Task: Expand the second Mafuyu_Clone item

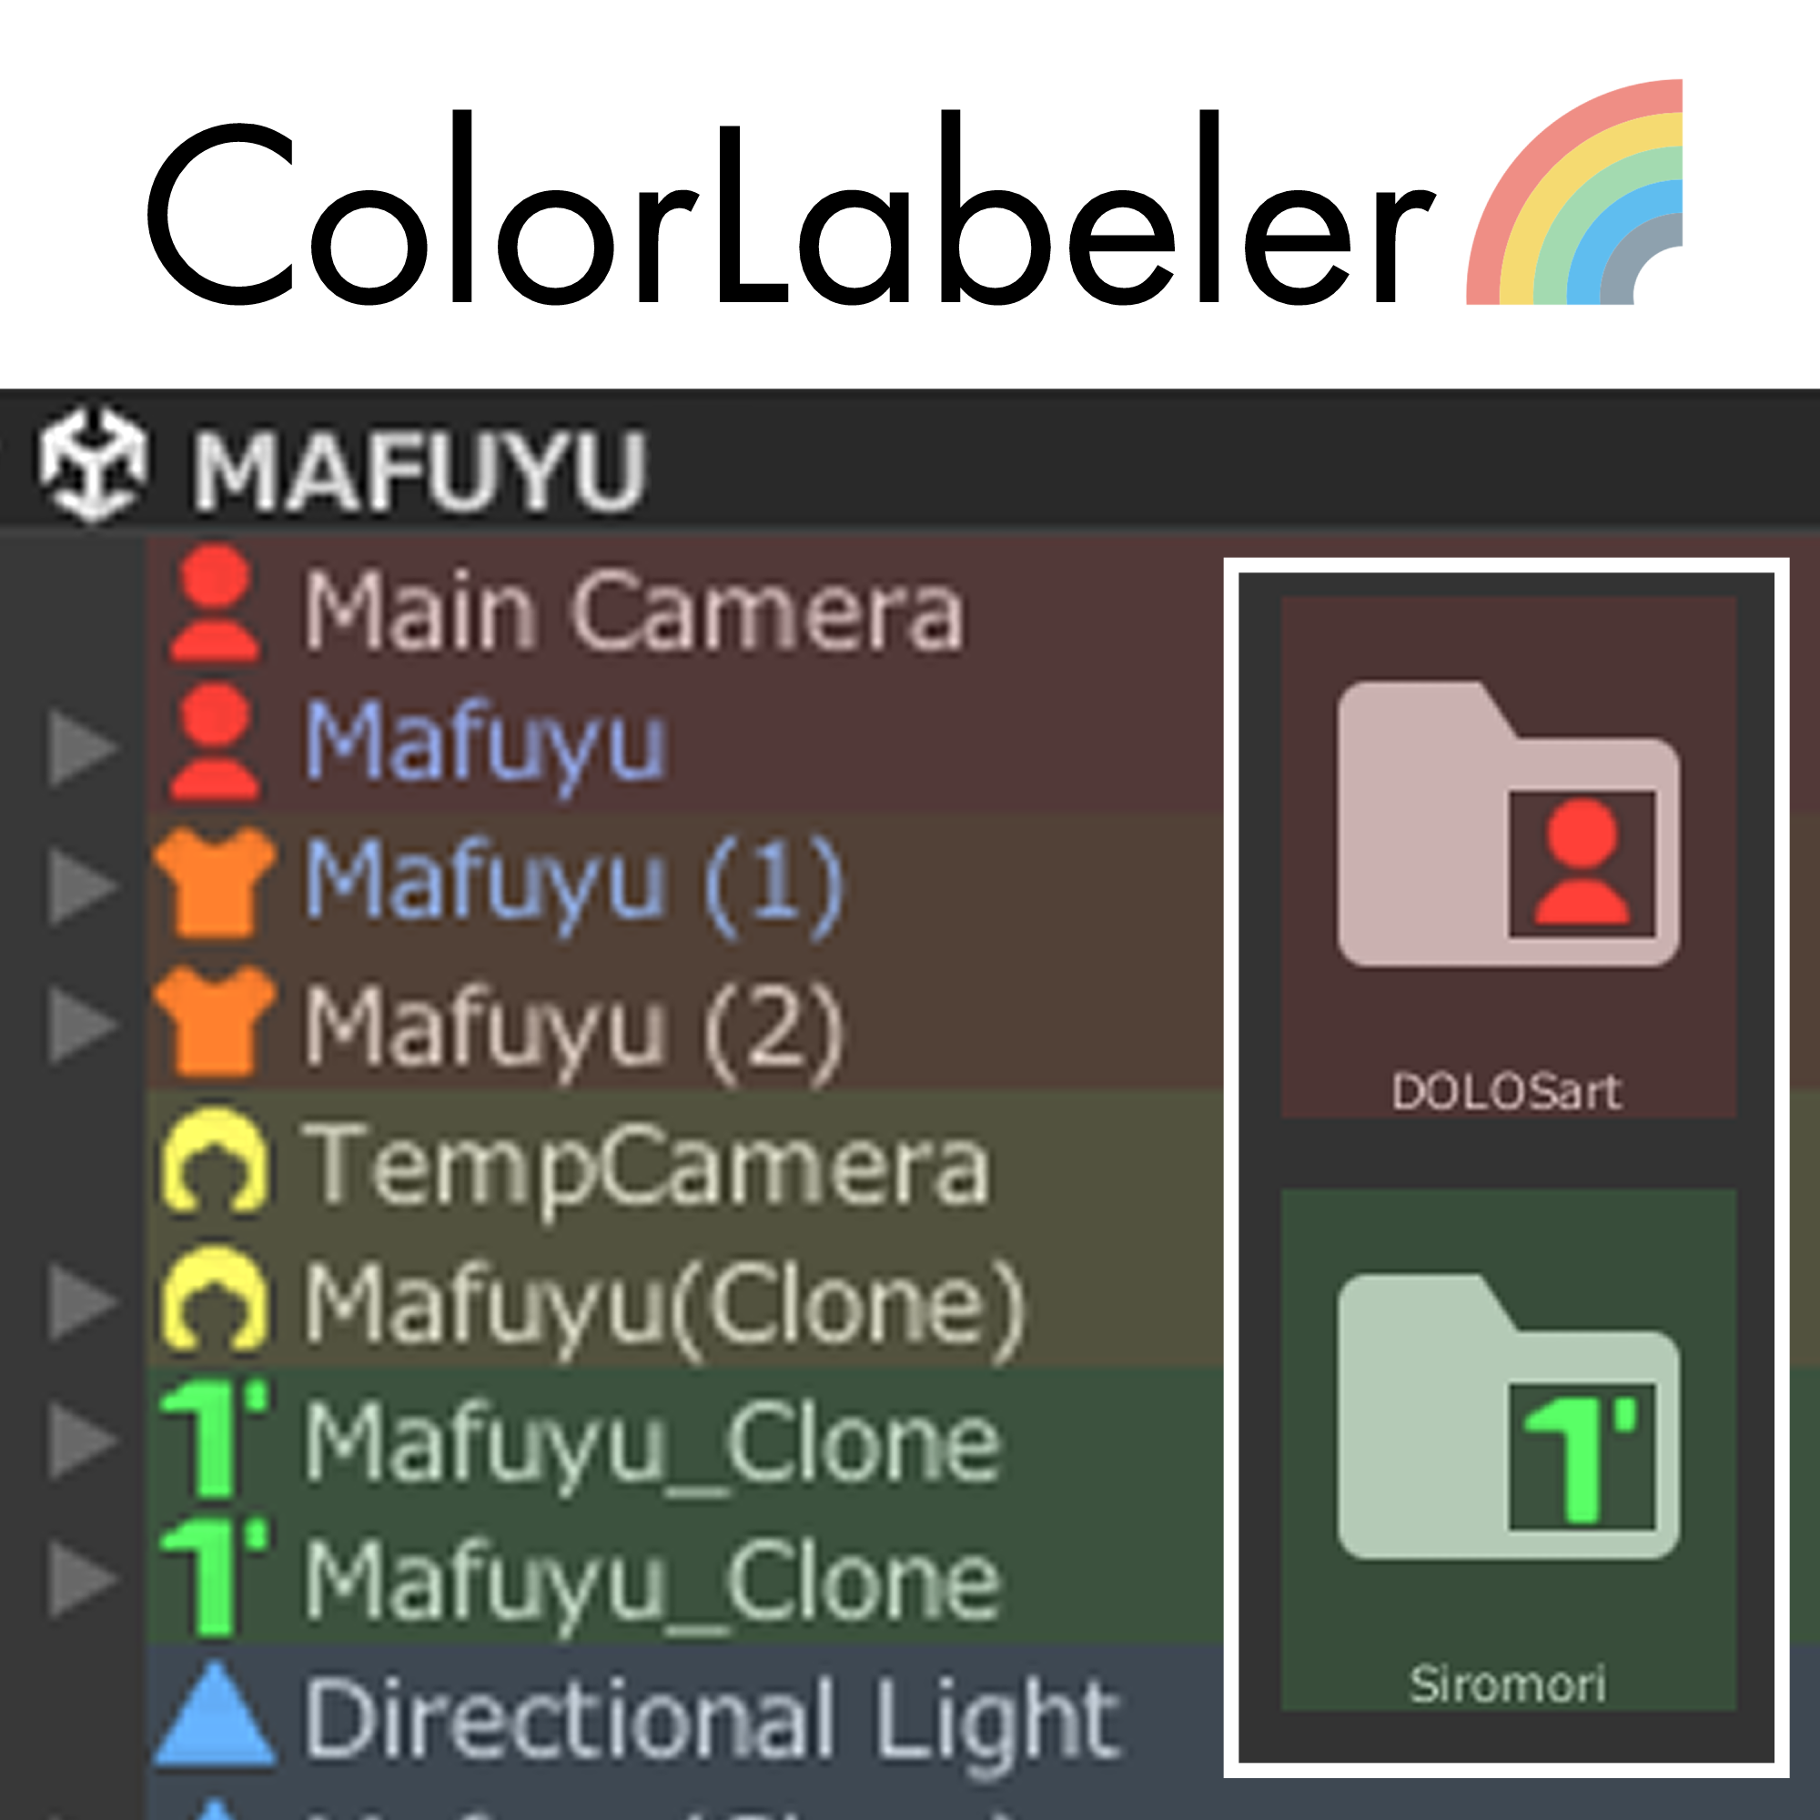Action: [83, 1581]
